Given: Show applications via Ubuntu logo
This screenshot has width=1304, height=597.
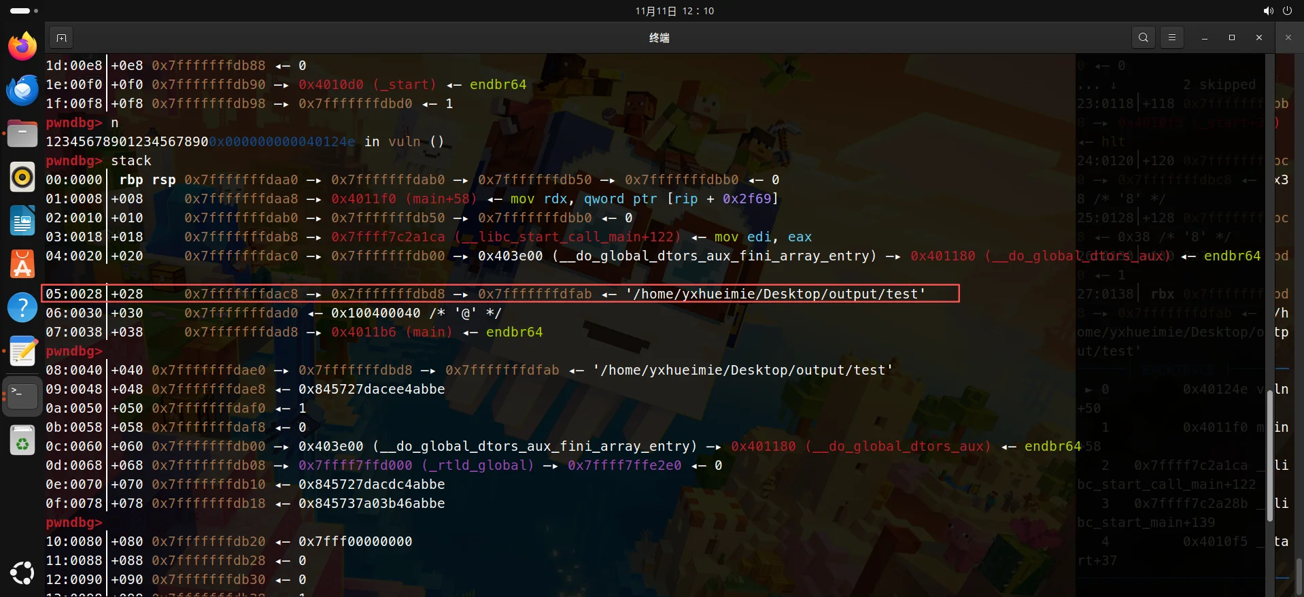Looking at the screenshot, I should point(22,573).
